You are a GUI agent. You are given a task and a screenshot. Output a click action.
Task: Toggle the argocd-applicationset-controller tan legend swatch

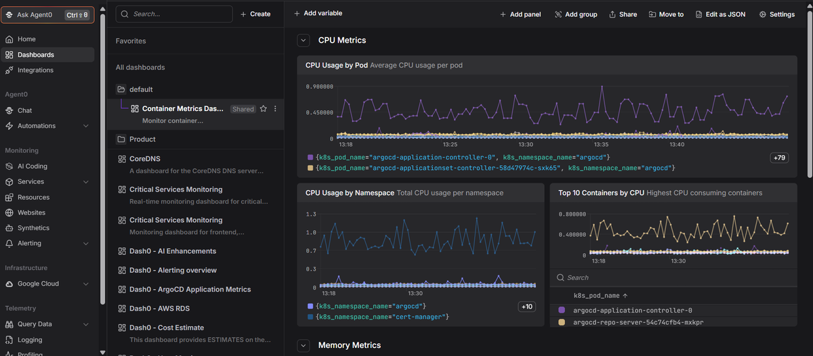[x=310, y=168]
